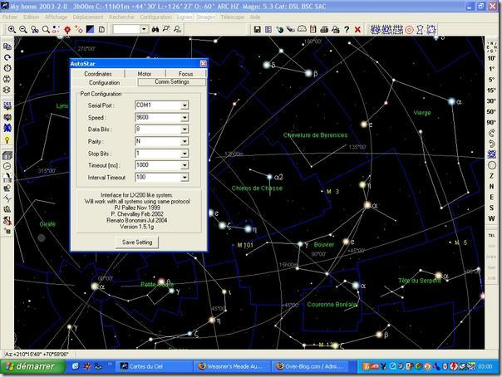Open the Timeout (ms) dropdown
This screenshot has width=502, height=377.
(185, 165)
